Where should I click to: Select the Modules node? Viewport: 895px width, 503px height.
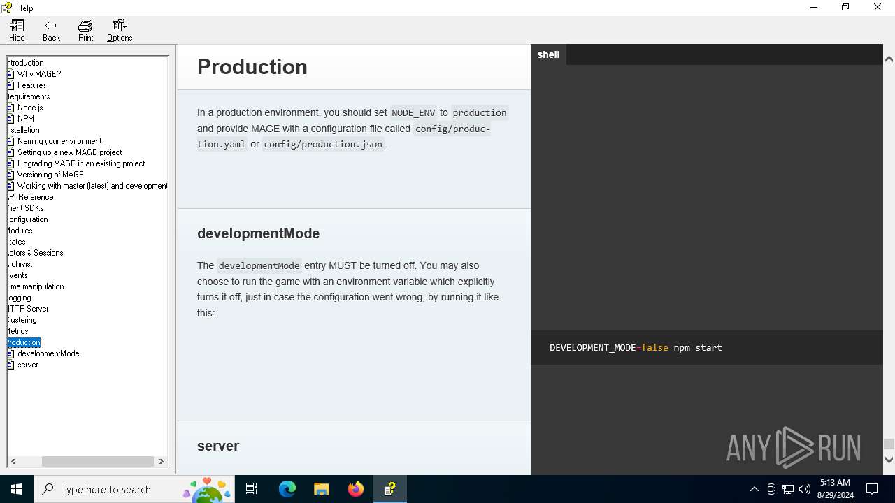pyautogui.click(x=20, y=231)
